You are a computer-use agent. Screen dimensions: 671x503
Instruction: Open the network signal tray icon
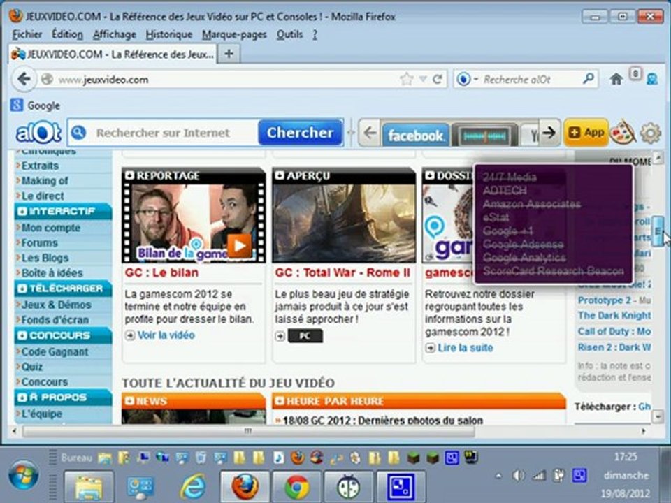pyautogui.click(x=538, y=475)
